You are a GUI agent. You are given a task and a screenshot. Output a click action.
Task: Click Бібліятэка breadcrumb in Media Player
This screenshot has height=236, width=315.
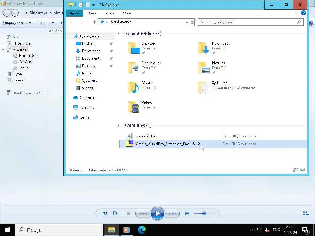[x=38, y=13]
